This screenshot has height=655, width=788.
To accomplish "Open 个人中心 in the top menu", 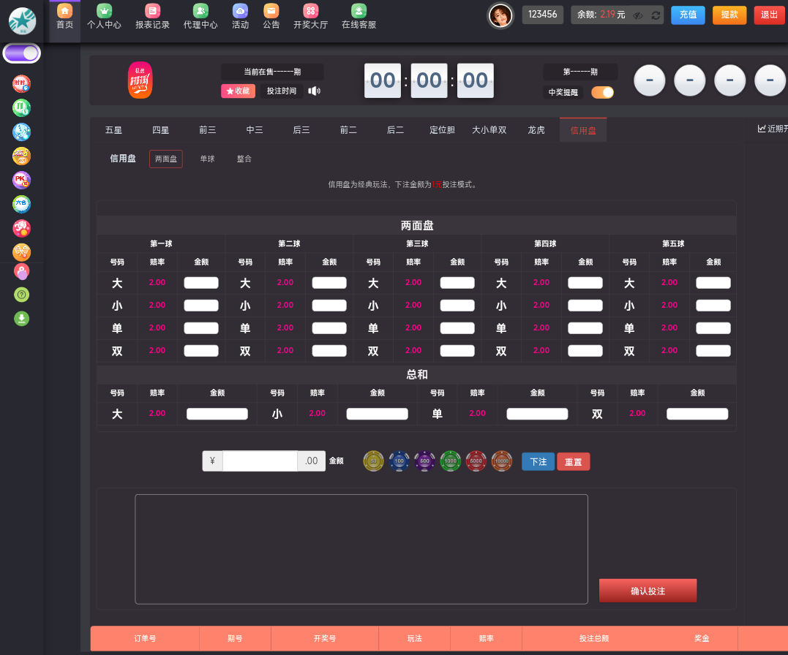I will 104,17.
